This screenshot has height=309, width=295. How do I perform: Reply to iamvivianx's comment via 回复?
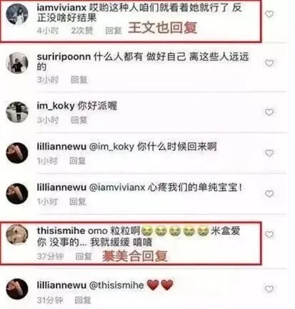(114, 31)
